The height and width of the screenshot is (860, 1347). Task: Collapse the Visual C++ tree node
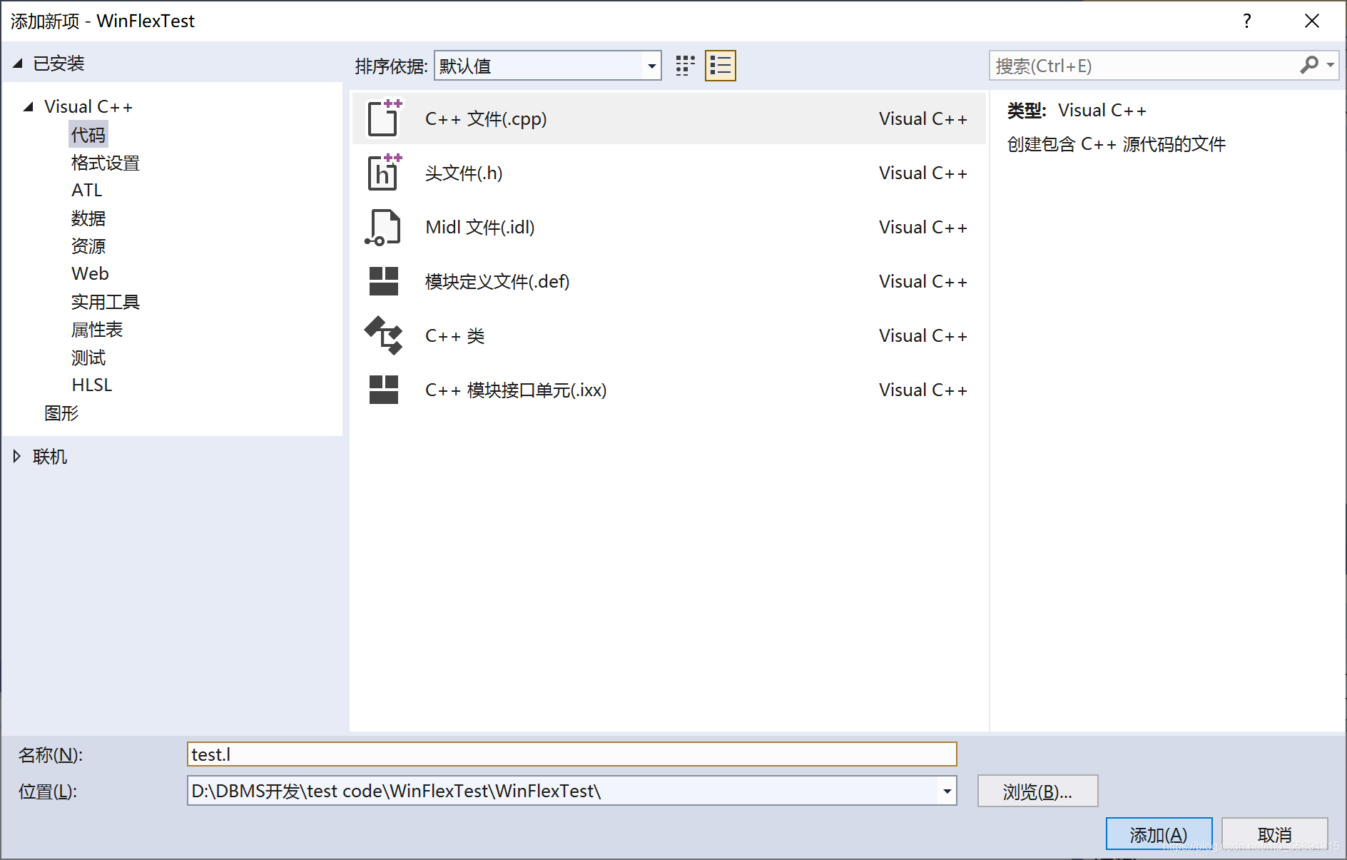tap(29, 107)
